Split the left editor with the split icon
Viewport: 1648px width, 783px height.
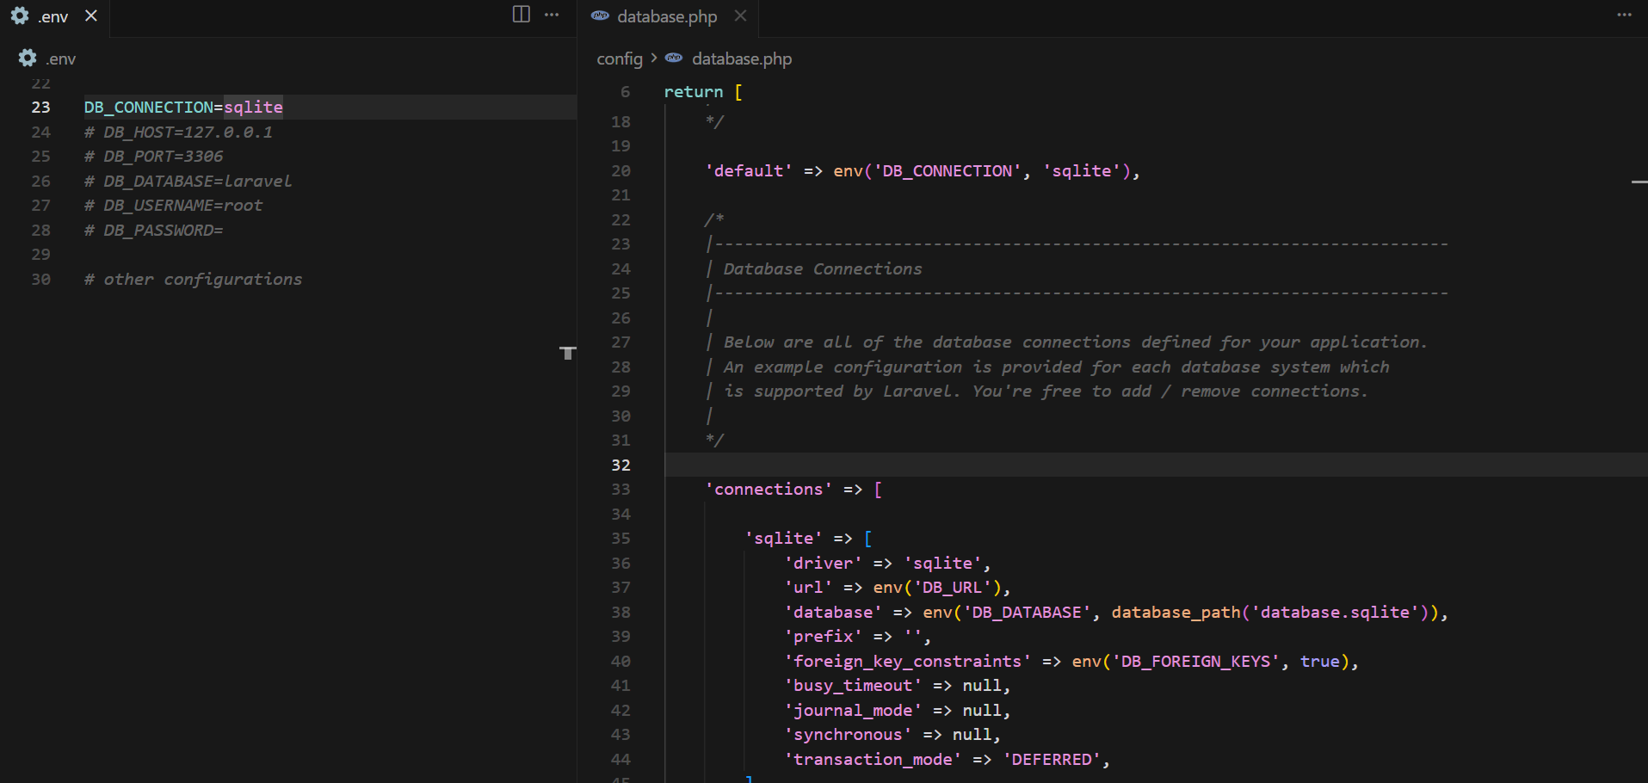(x=521, y=15)
